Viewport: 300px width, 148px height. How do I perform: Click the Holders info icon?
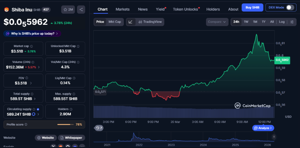(x=71, y=109)
